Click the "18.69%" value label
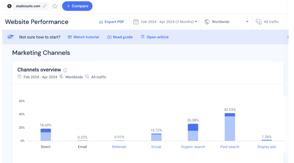The width and height of the screenshot is (294, 163). [46, 125]
